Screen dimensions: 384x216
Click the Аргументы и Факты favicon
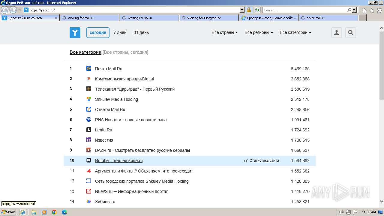[89, 171]
